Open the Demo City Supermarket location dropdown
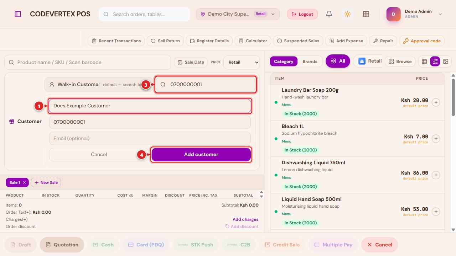 238,14
